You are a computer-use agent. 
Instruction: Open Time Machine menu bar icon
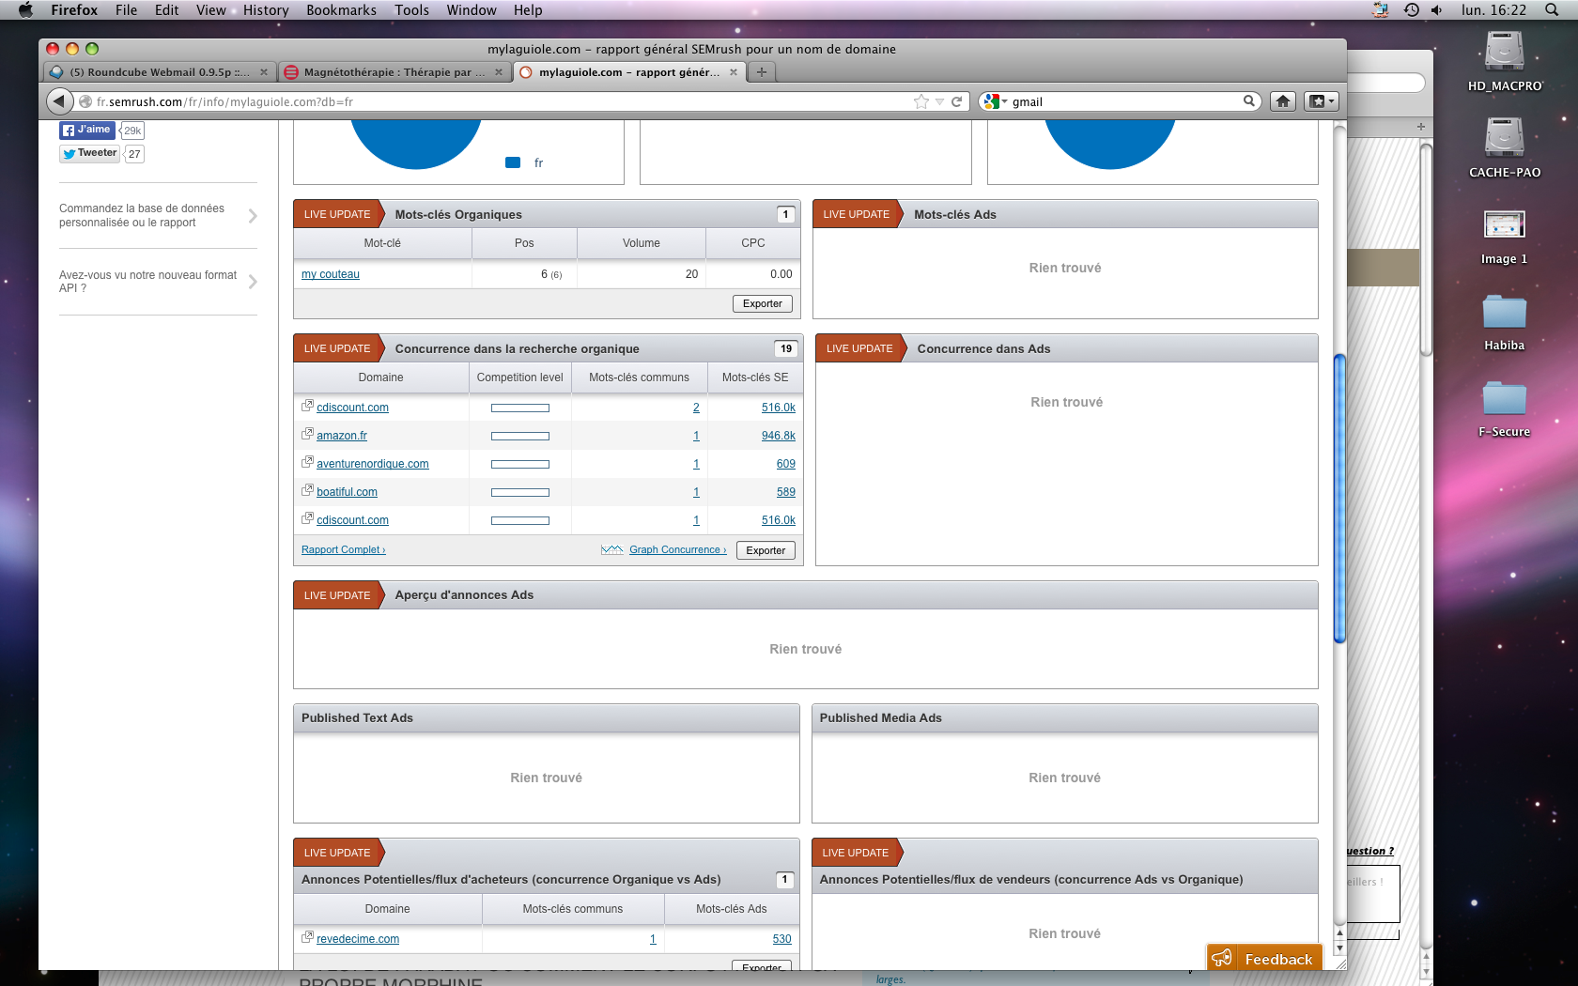coord(1411,10)
